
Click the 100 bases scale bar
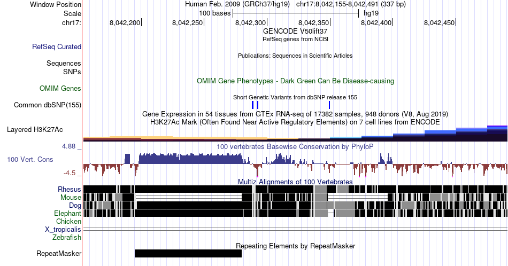(x=296, y=13)
